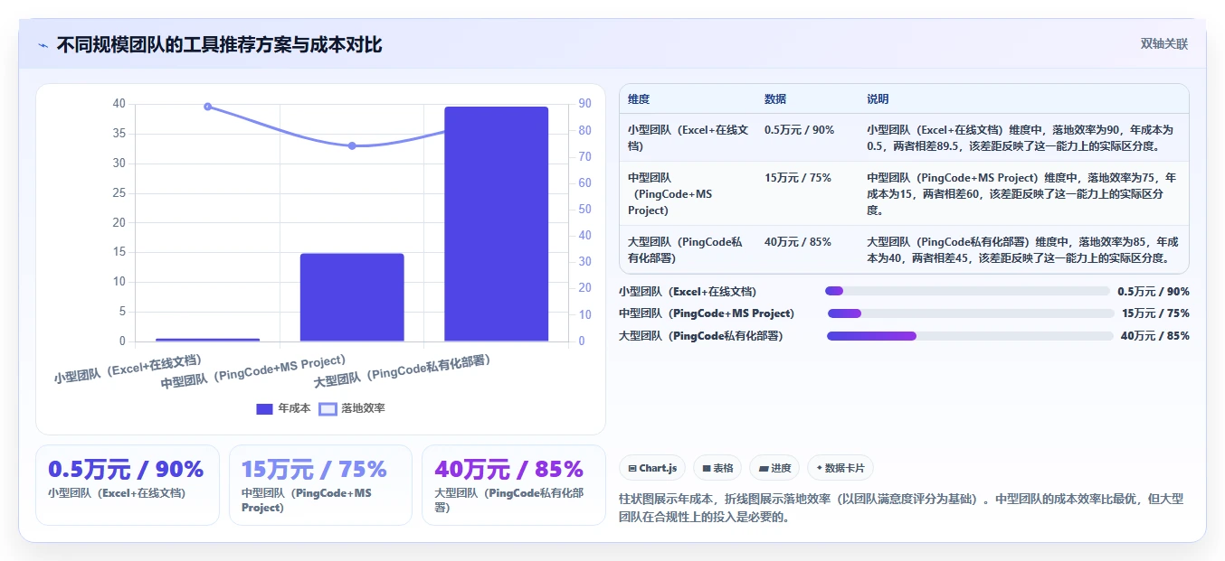Click the 年成本 legend color box
The height and width of the screenshot is (561, 1225).
click(x=264, y=408)
